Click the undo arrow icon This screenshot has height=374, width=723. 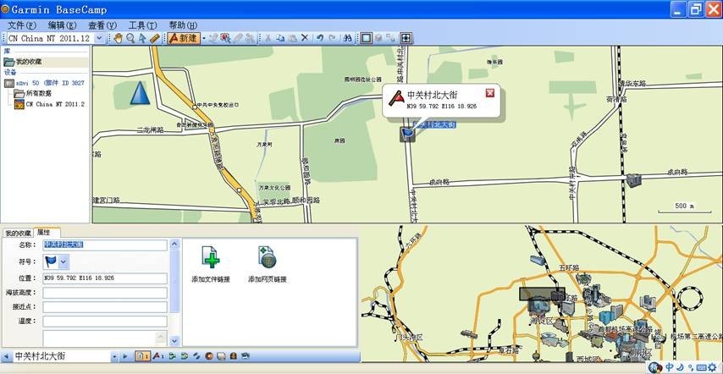[x=320, y=38]
